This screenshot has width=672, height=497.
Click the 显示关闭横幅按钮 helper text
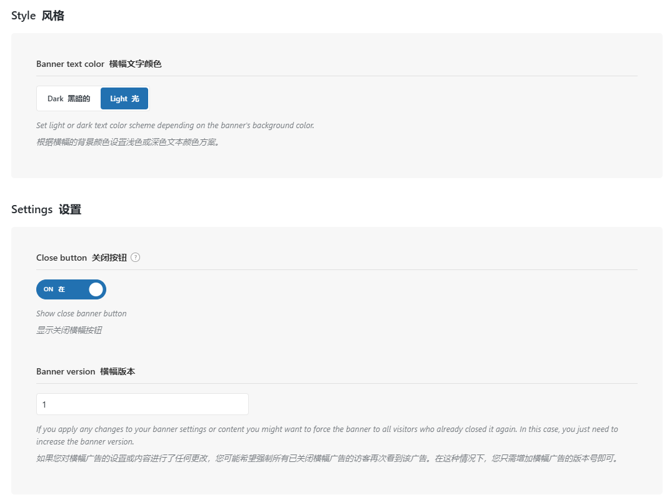pos(69,330)
